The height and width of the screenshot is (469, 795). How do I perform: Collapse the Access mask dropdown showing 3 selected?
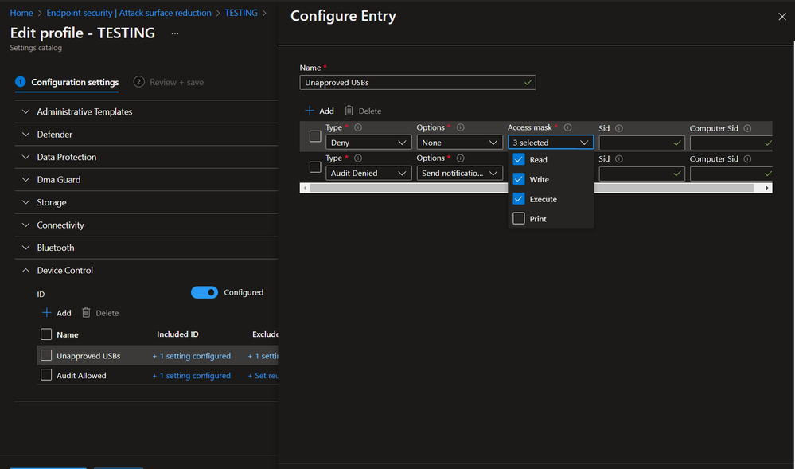click(551, 143)
